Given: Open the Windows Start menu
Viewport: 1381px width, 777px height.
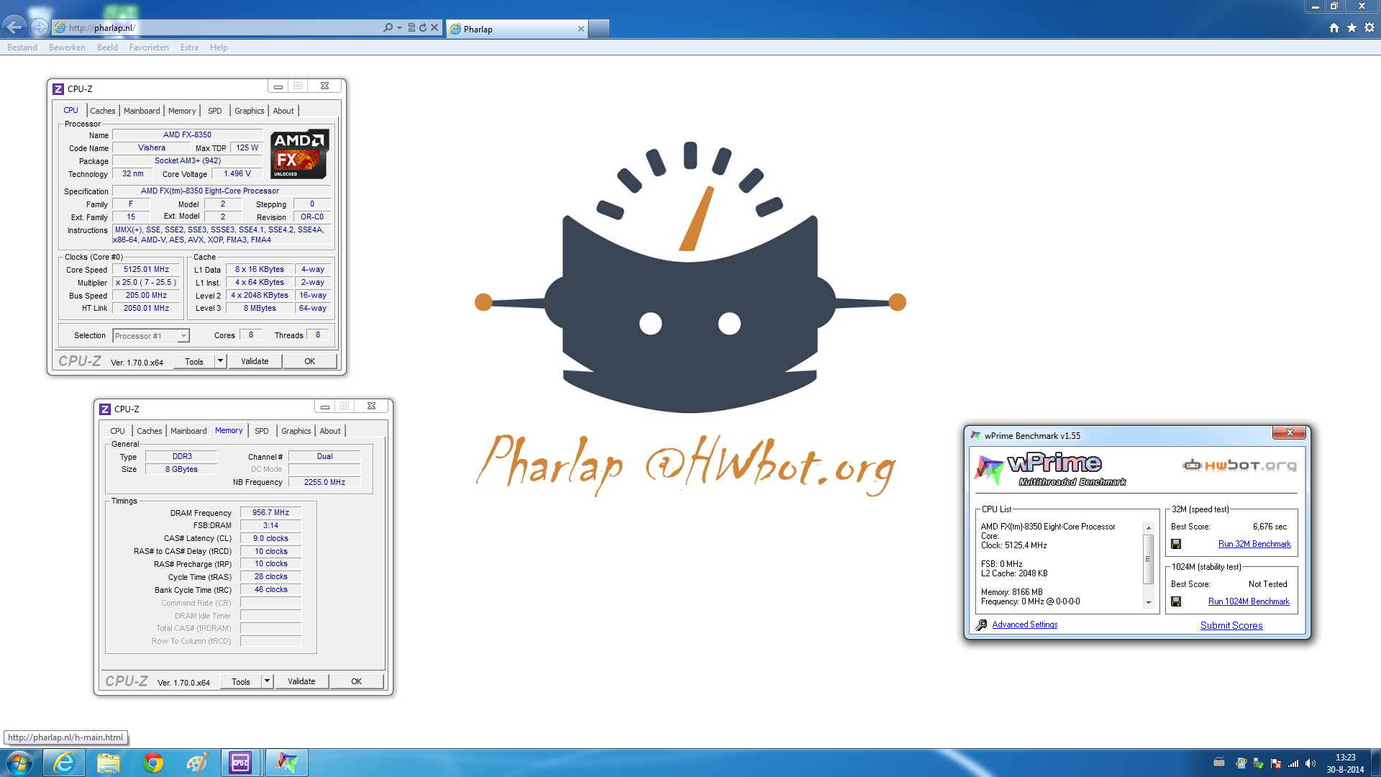Looking at the screenshot, I should click(18, 763).
